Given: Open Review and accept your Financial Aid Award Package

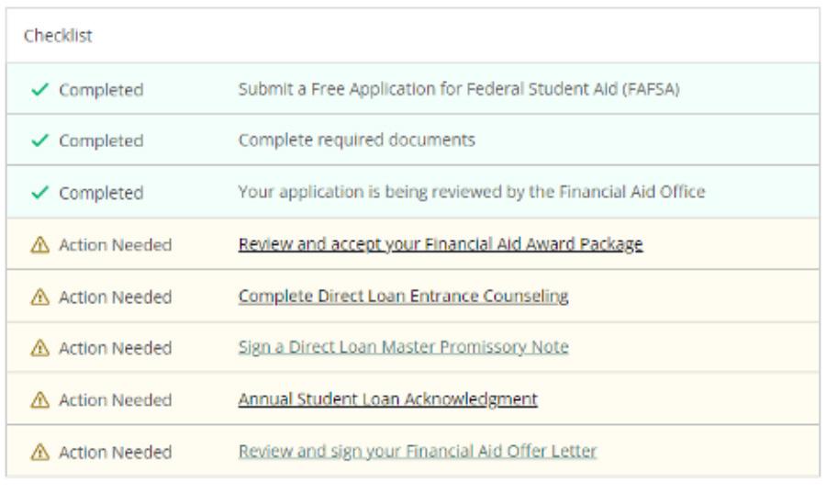Looking at the screenshot, I should point(440,244).
